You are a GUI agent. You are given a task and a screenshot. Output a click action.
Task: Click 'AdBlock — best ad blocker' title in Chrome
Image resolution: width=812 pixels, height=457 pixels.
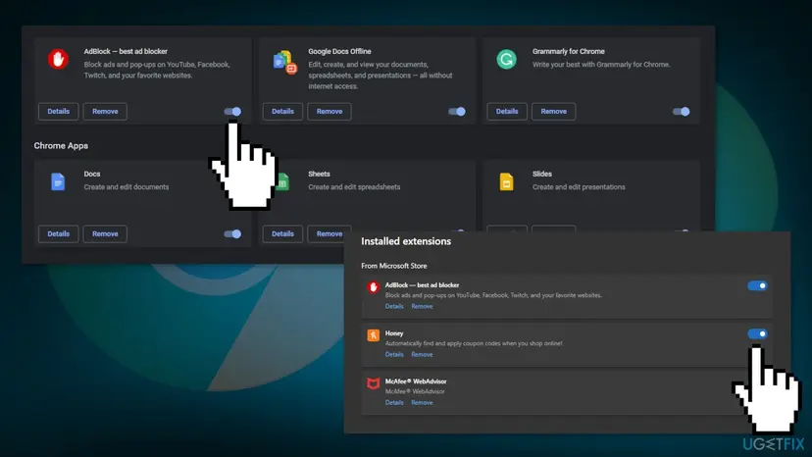pyautogui.click(x=126, y=51)
